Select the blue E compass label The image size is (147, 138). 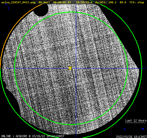tap(9, 8)
